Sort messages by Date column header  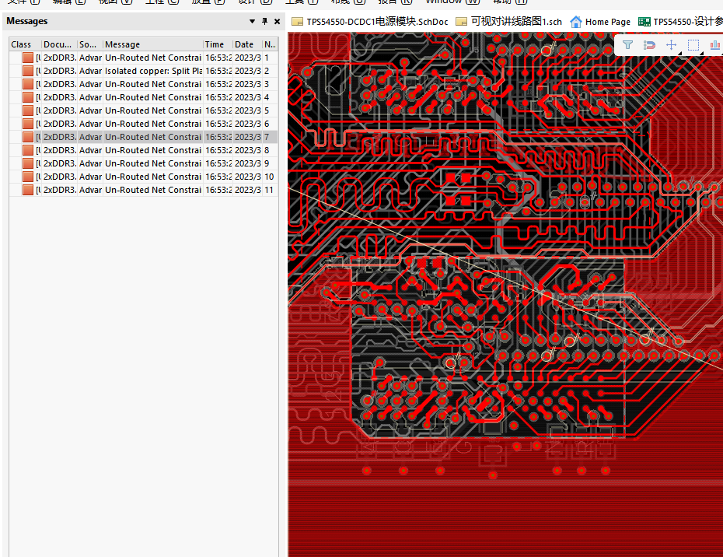point(248,44)
